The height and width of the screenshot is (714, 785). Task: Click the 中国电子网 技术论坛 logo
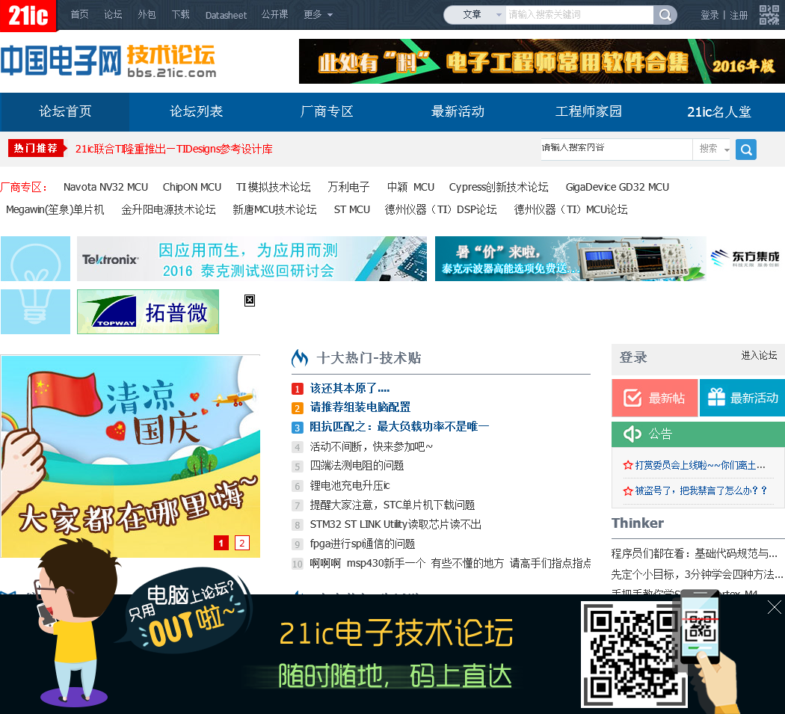click(108, 61)
